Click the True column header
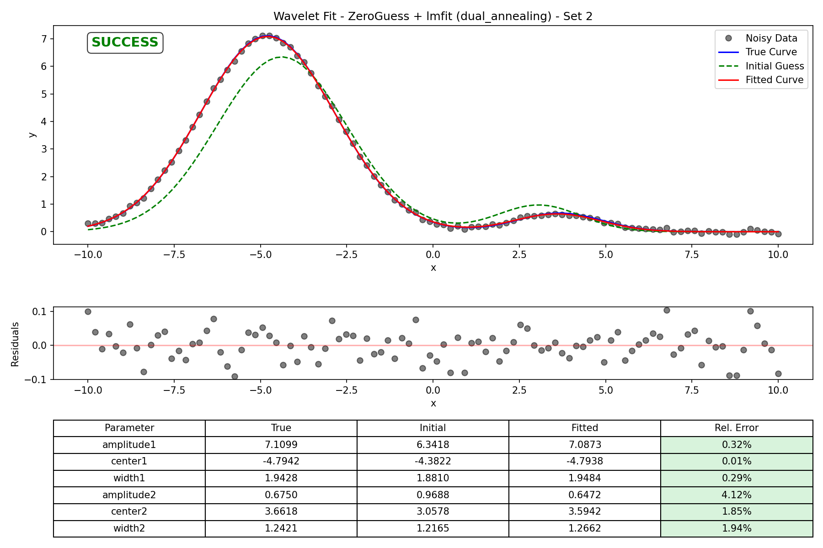Image resolution: width=823 pixels, height=548 pixels. point(281,428)
